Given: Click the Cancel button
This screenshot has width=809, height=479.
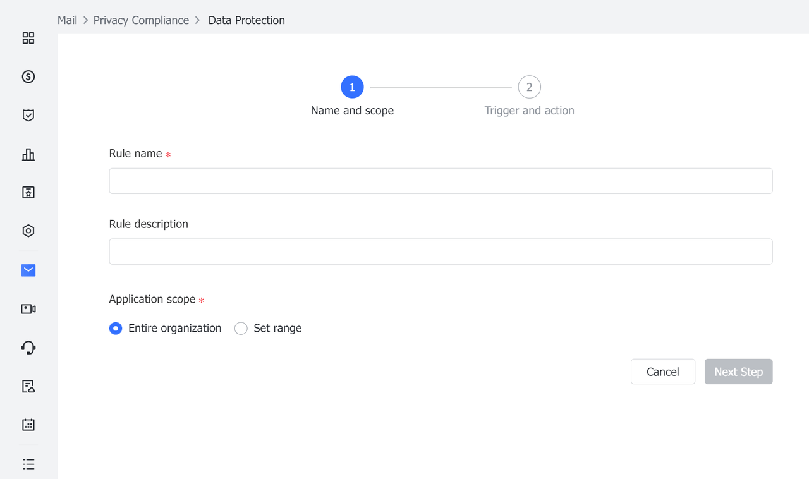Looking at the screenshot, I should coord(663,372).
